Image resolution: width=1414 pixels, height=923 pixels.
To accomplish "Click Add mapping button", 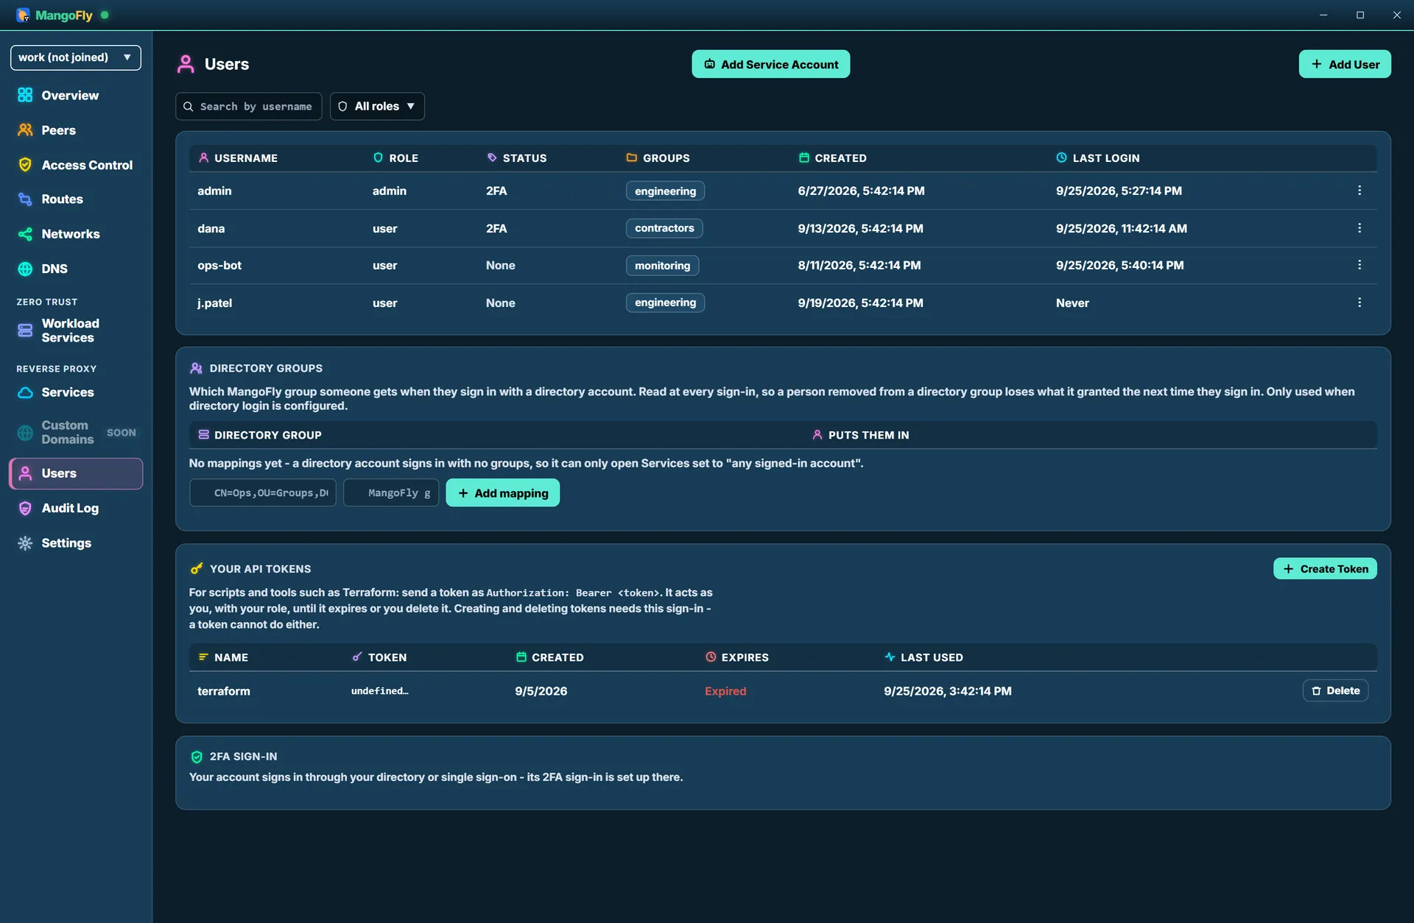I will (x=503, y=492).
